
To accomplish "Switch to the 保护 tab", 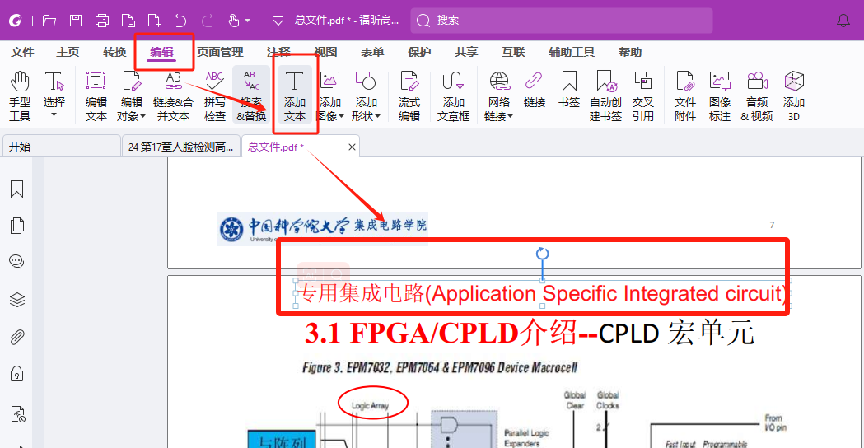I will [x=419, y=52].
